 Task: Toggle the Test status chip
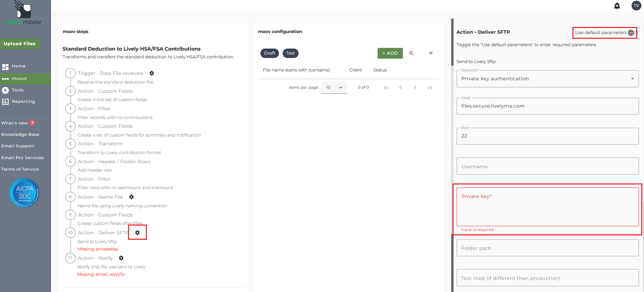tap(290, 53)
